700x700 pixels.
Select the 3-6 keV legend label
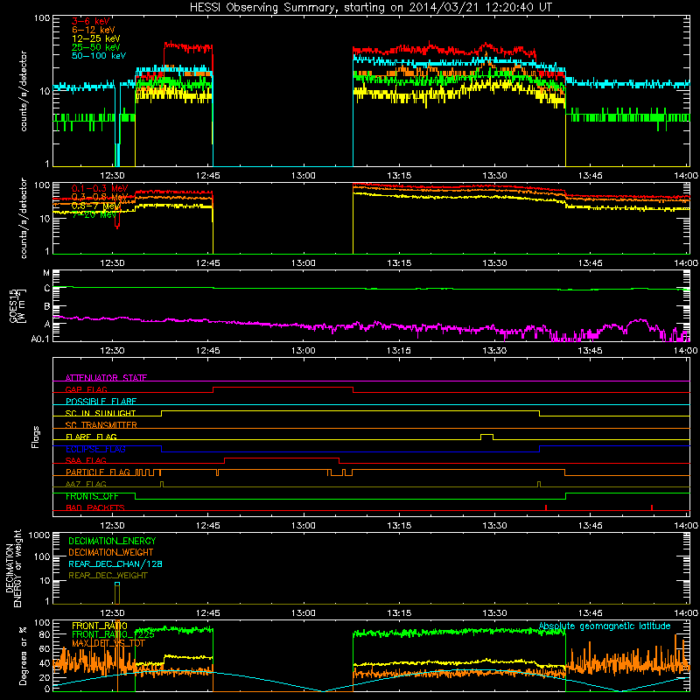point(90,21)
